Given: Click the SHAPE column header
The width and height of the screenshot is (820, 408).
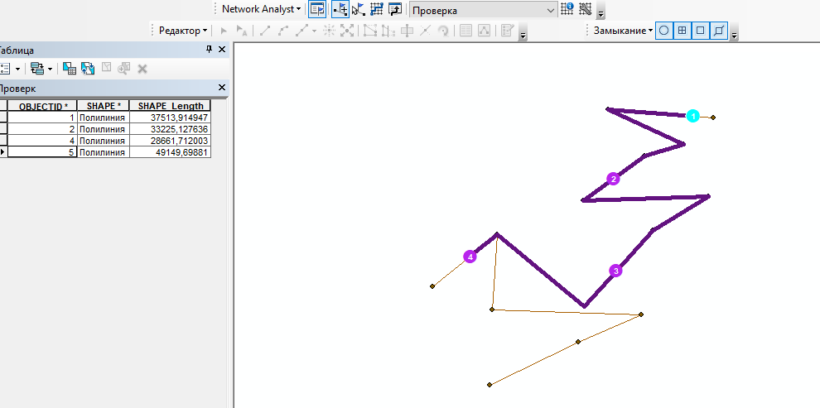Looking at the screenshot, I should click(103, 106).
